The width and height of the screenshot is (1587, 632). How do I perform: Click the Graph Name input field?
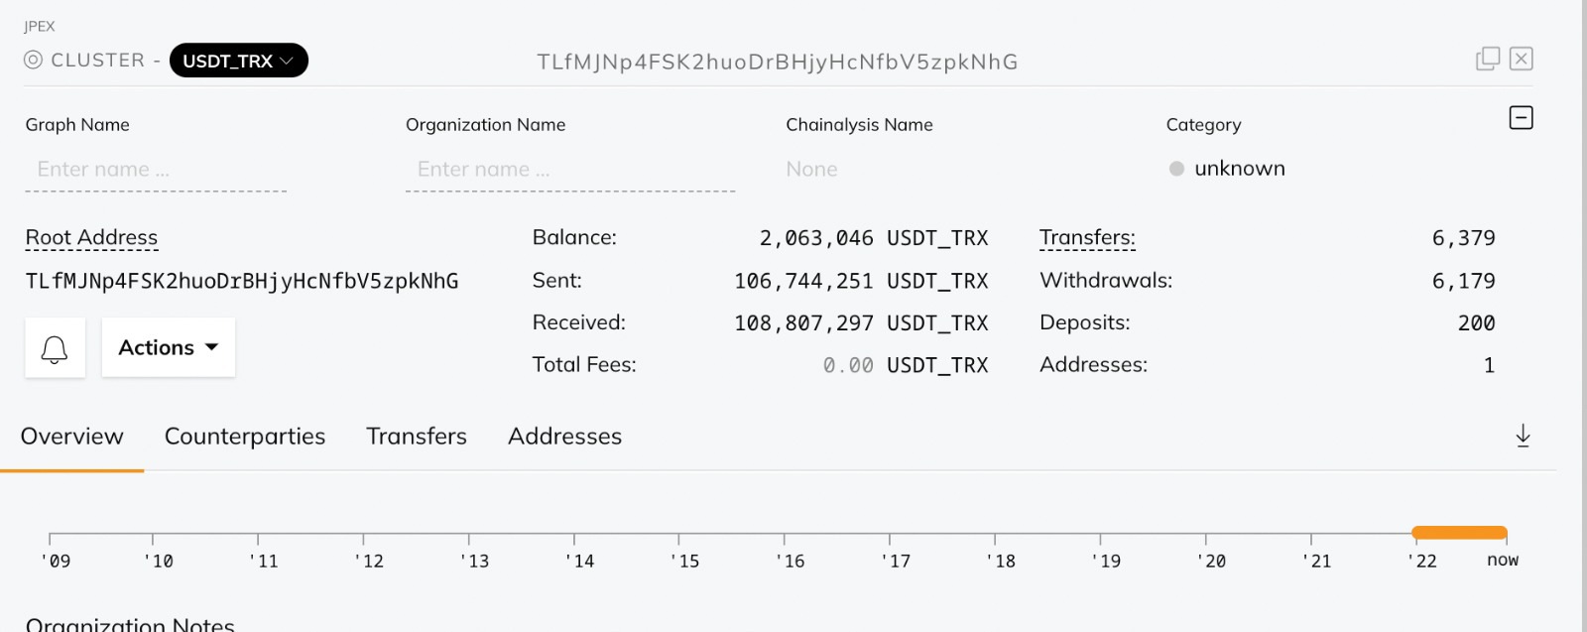pos(154,169)
